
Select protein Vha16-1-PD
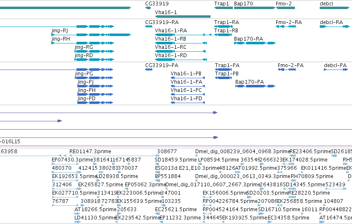186,99
